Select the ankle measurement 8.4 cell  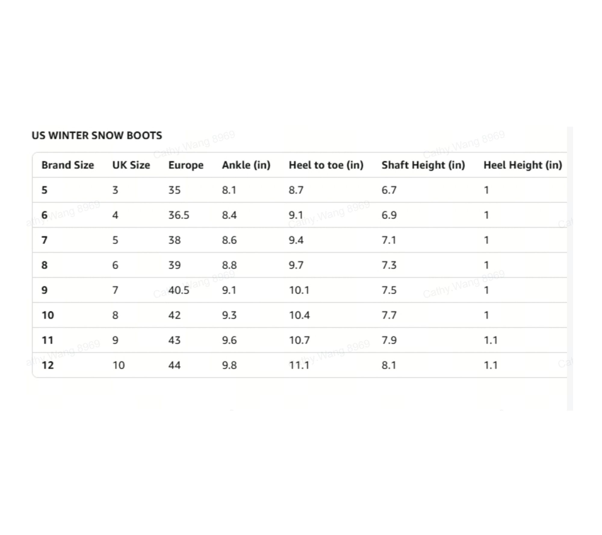tap(229, 215)
